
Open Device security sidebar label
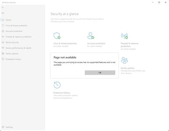tap(12, 42)
